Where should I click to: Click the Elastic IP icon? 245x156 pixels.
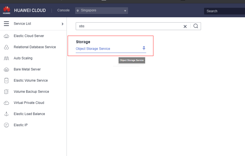pos(6,125)
